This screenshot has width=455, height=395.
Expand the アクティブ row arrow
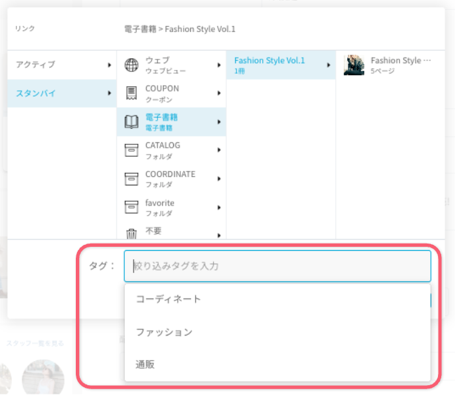click(109, 65)
